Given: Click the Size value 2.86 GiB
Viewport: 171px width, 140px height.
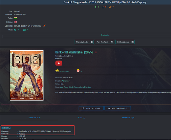Looking at the screenshot, I should [x=17, y=11].
